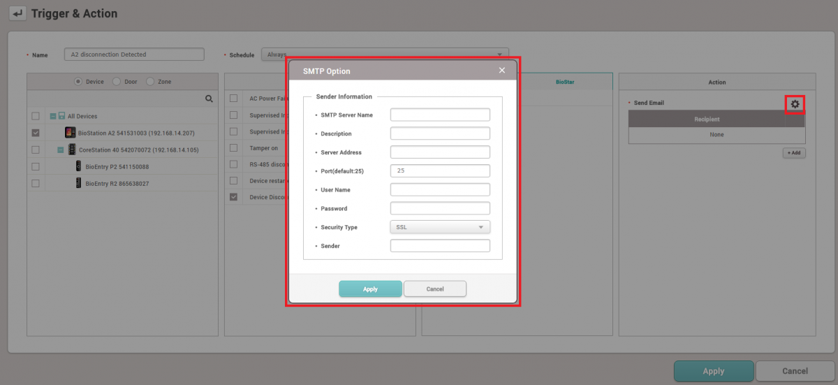The width and height of the screenshot is (838, 385).
Task: Click the BioEntry P2 device icon
Action: (x=79, y=166)
